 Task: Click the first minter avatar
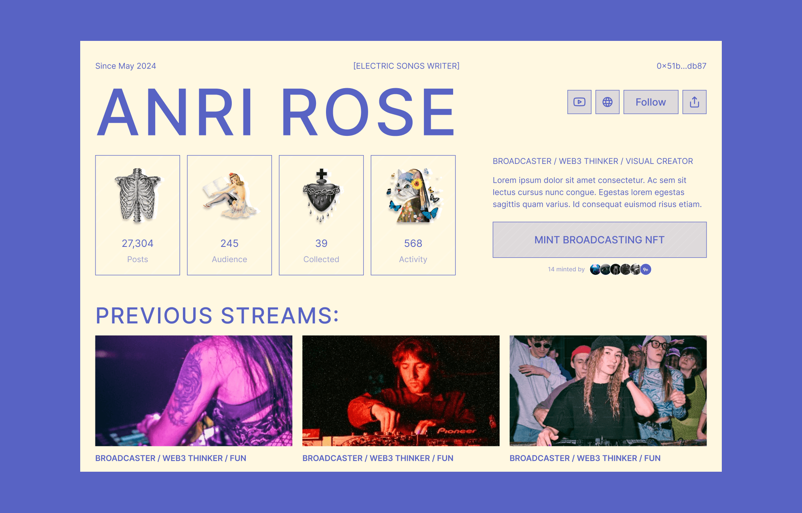click(595, 269)
